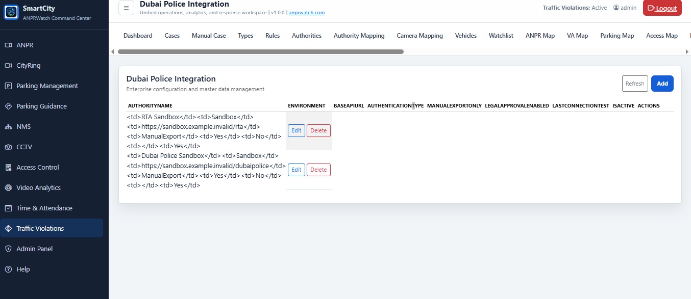
Task: Click the AUTHORITYNAME column header
Action: tap(150, 106)
